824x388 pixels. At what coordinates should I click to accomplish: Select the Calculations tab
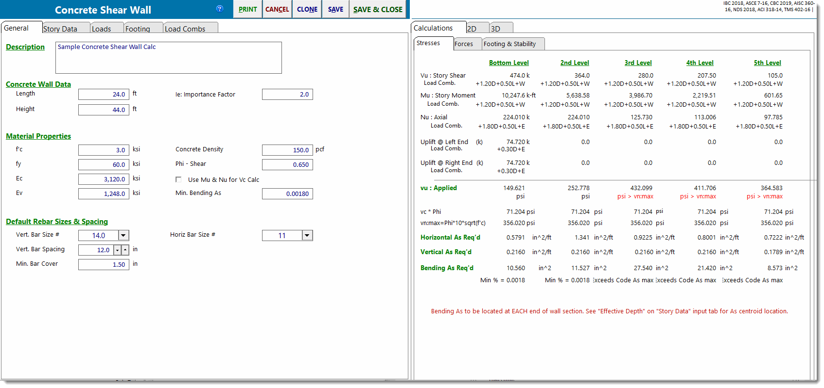438,28
